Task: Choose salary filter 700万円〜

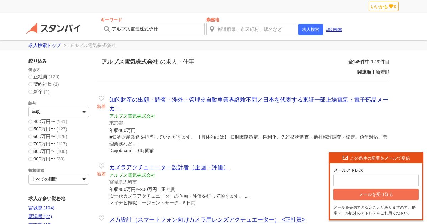Action: [x=31, y=144]
